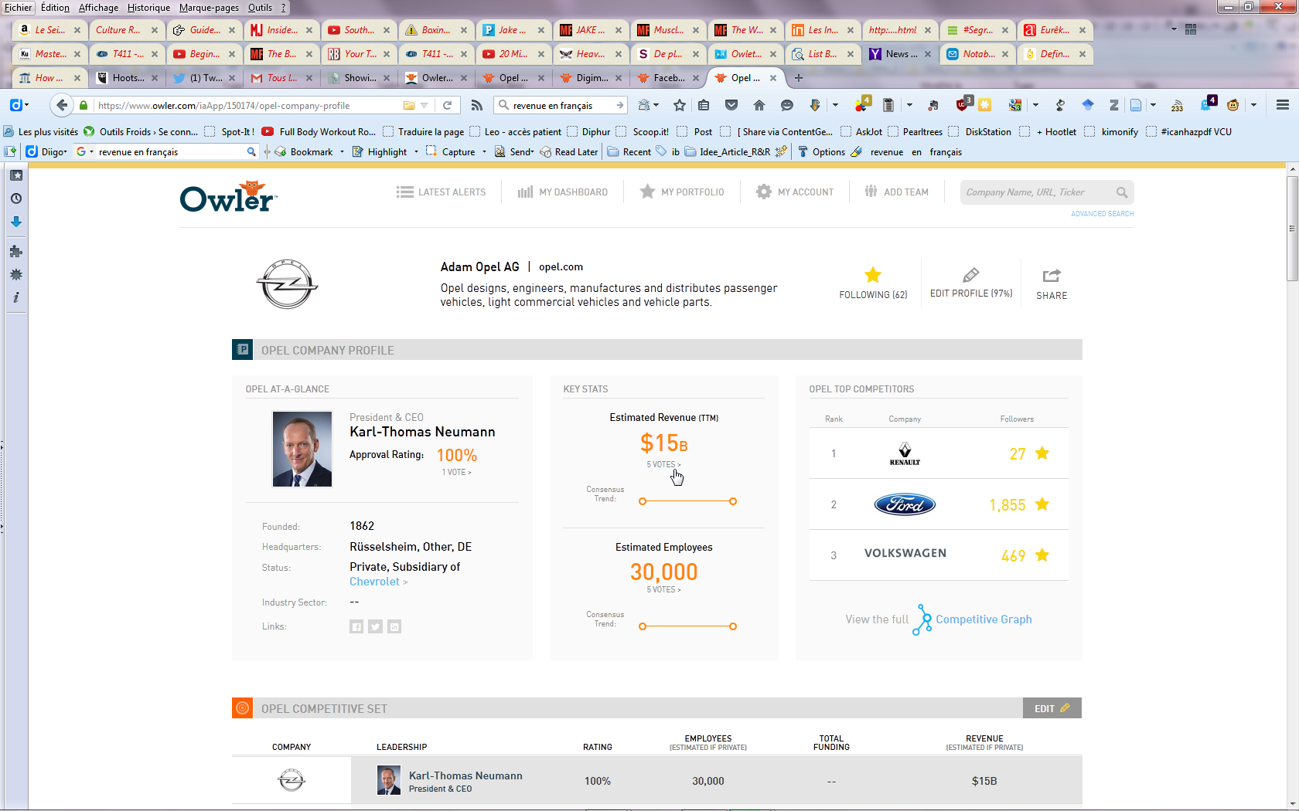Reload the page
The width and height of the screenshot is (1299, 811).
(x=447, y=105)
